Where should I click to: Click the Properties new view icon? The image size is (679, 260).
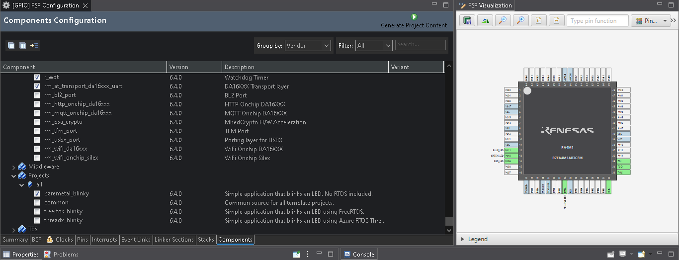297,254
